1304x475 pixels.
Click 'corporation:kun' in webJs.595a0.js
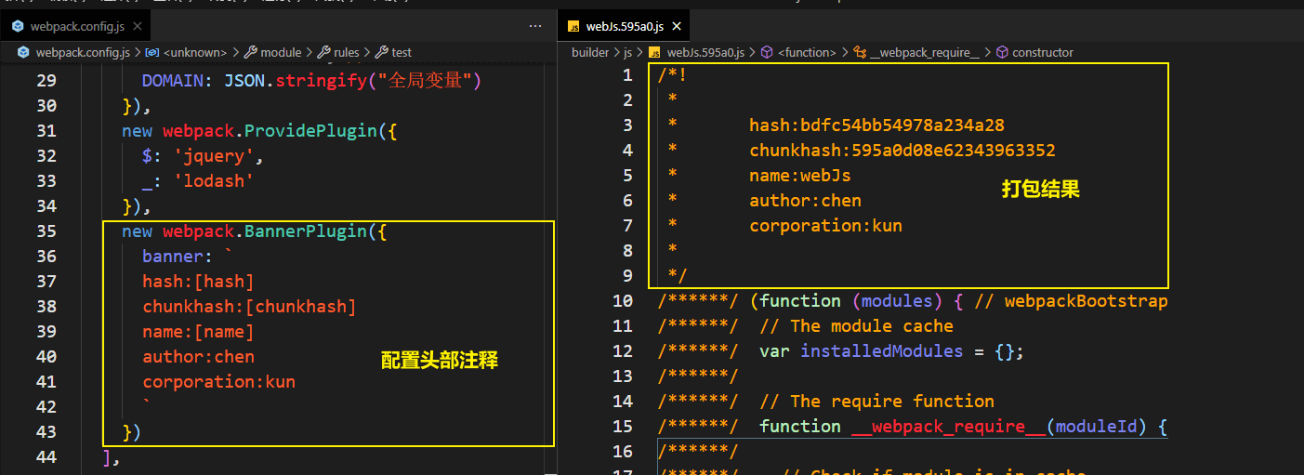point(825,225)
